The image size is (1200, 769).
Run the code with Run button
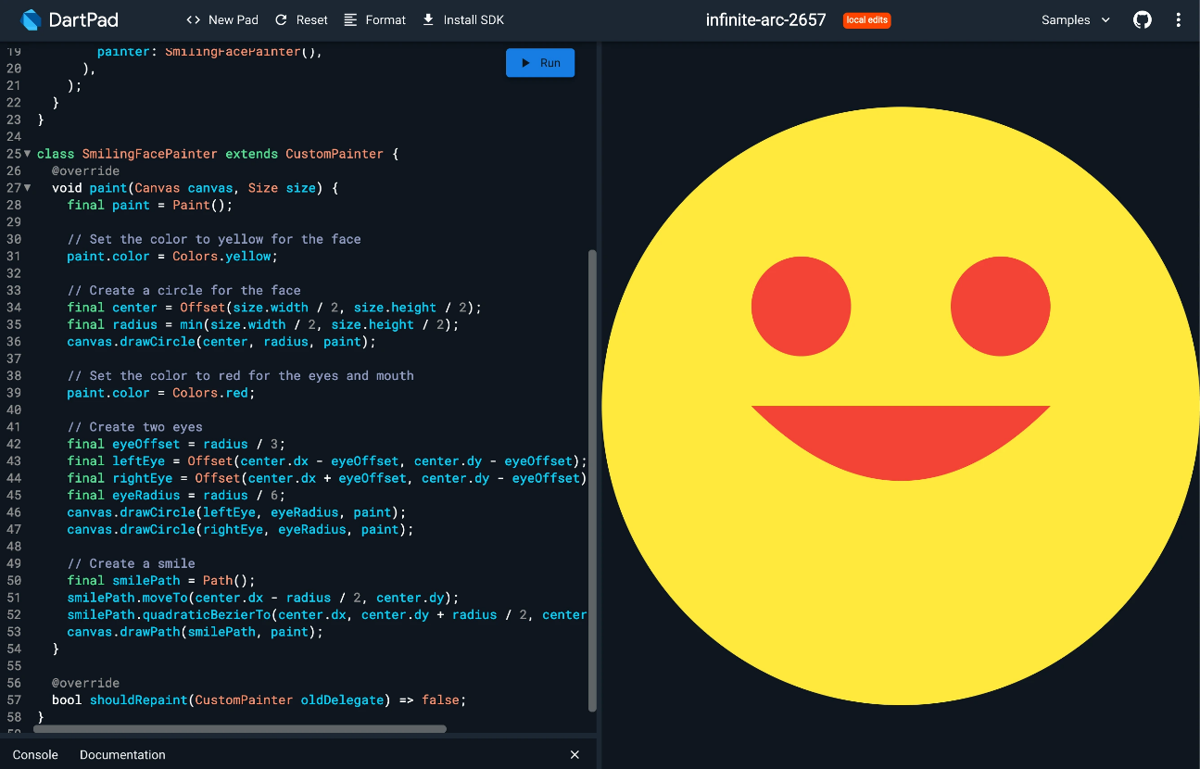click(540, 63)
